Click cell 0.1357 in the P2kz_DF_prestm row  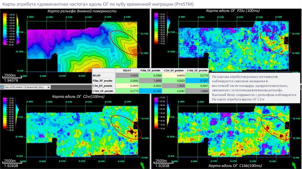pyautogui.click(x=197, y=81)
